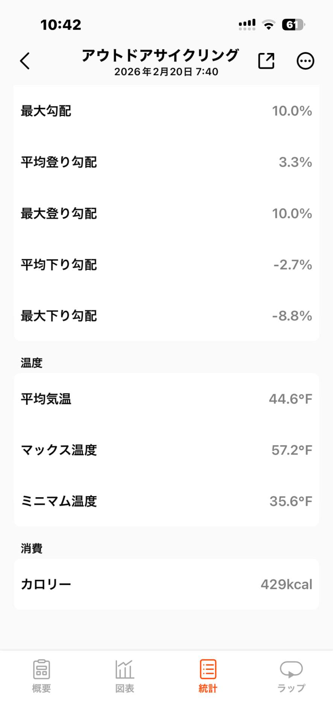This screenshot has width=333, height=722.
Task: Tap the share/export icon
Action: 266,61
